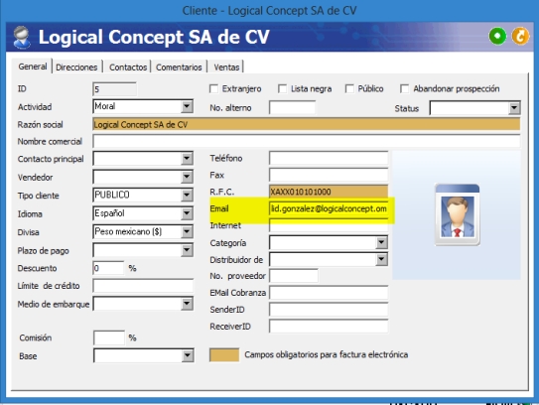Click the orange refresh icon in header

pos(520,36)
